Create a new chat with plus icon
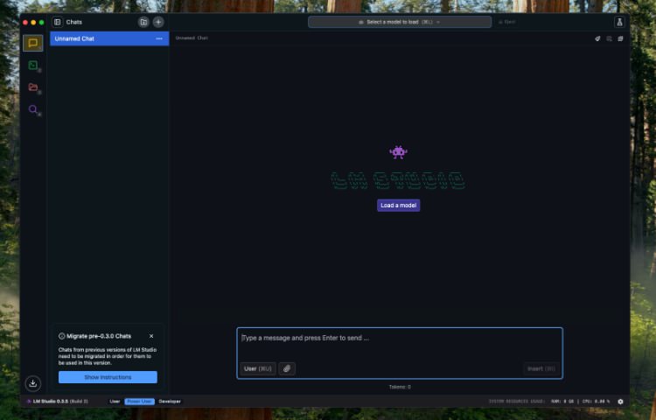 [x=158, y=22]
